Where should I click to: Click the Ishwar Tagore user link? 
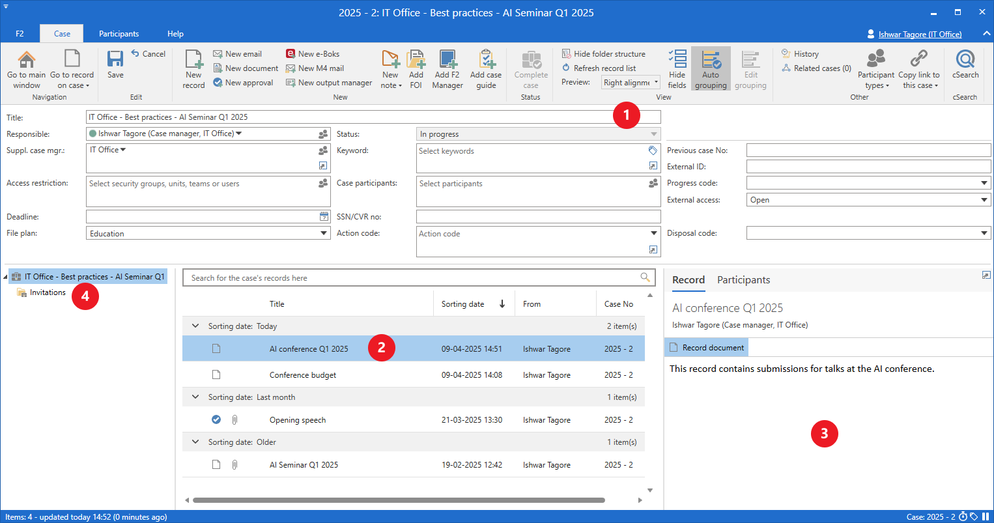pos(919,34)
